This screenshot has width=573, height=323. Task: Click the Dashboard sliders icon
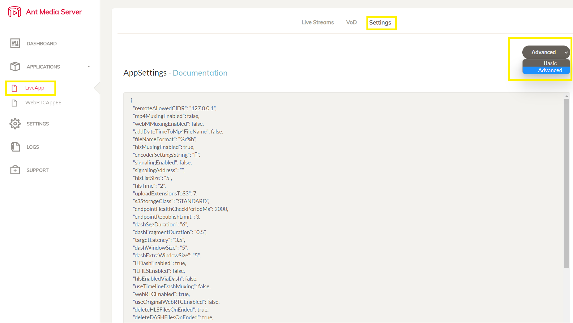(x=15, y=43)
